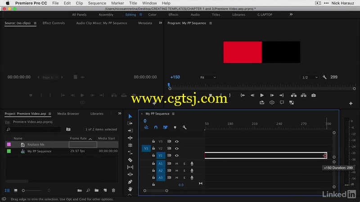Show hidden Source panel tabs chevron
Screen dimensions: 360x202
click(160, 23)
